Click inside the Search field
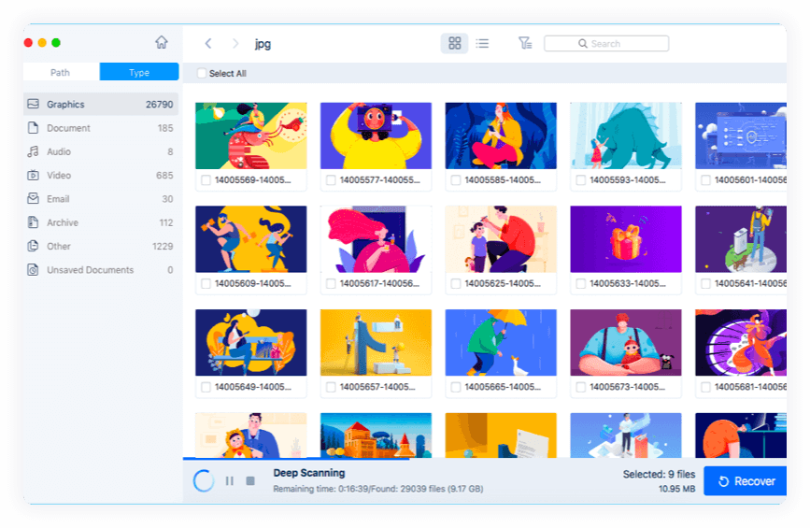810x528 pixels. point(606,43)
